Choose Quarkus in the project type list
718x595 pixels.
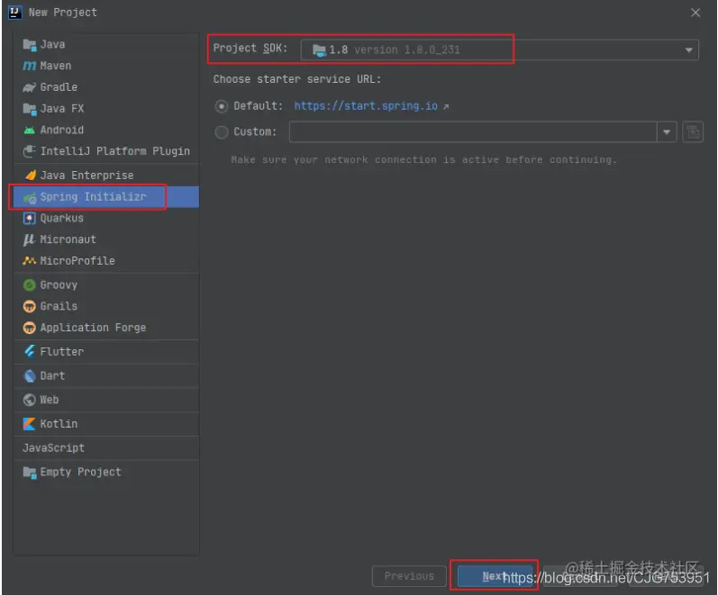106,219
